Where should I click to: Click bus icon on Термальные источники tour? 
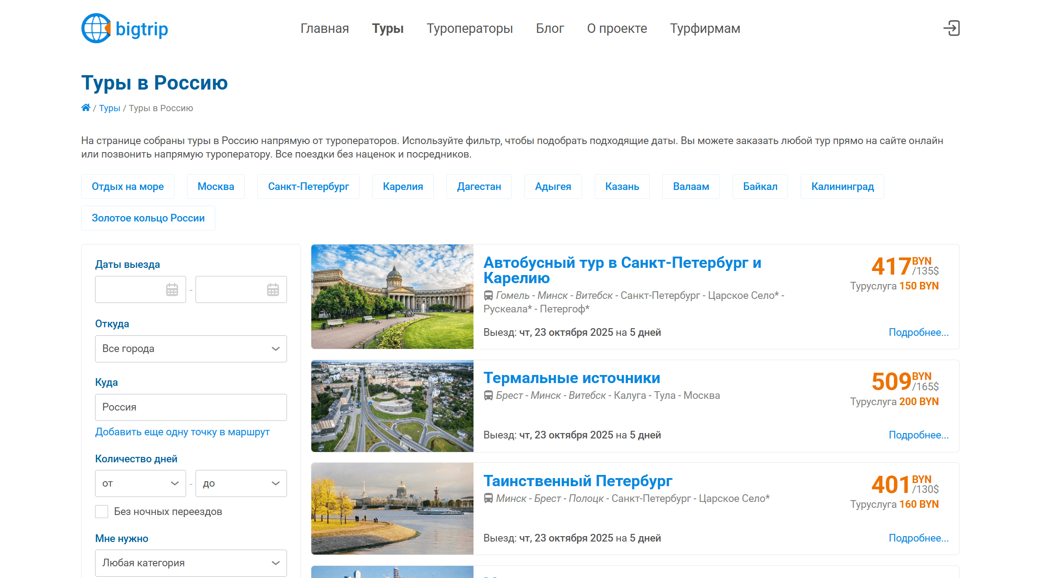(488, 396)
